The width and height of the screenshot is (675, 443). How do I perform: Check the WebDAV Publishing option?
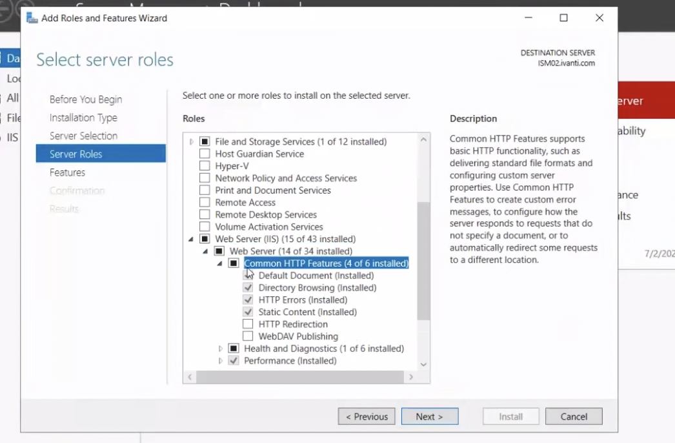[248, 336]
